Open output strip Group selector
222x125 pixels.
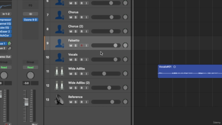pos(31,62)
